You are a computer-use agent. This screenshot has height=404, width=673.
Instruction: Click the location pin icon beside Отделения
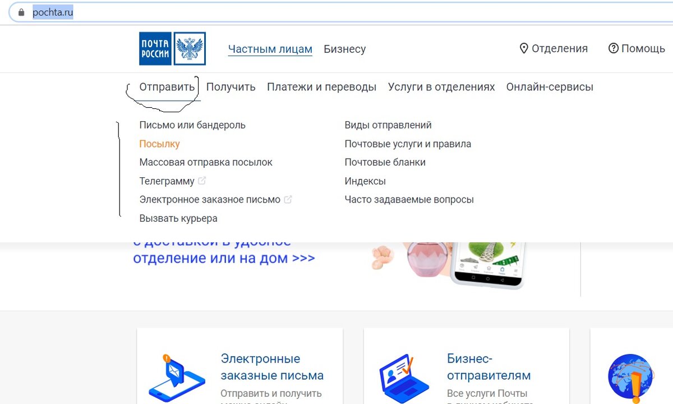[x=523, y=48]
